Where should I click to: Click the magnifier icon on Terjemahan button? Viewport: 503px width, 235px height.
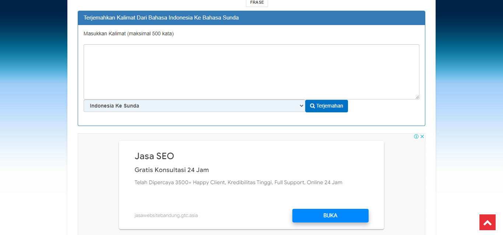pyautogui.click(x=312, y=106)
